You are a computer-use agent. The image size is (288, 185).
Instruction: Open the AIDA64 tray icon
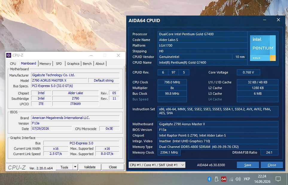(x=223, y=179)
